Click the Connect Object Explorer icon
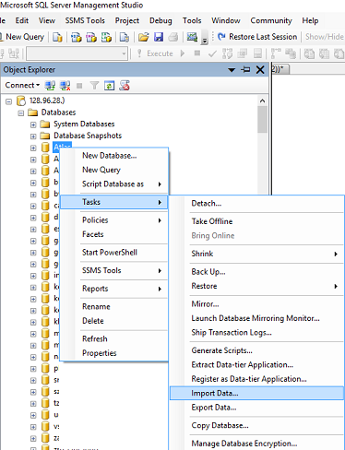Image resolution: width=345 pixels, height=450 pixels. pos(50,86)
